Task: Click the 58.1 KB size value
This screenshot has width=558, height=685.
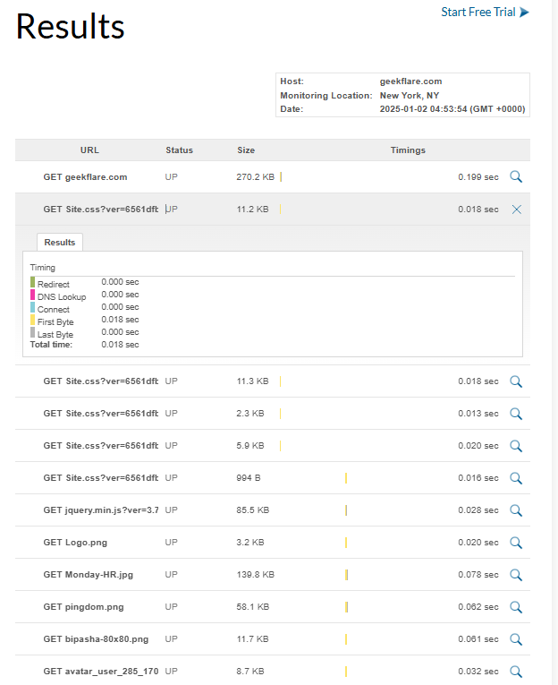Action: [252, 607]
